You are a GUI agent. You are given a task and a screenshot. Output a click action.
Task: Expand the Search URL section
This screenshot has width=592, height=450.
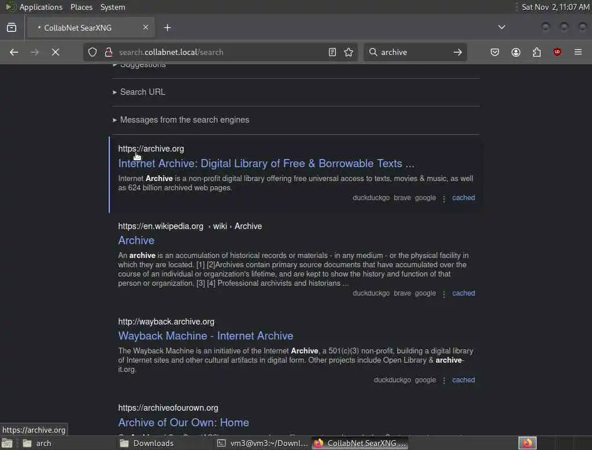point(139,92)
